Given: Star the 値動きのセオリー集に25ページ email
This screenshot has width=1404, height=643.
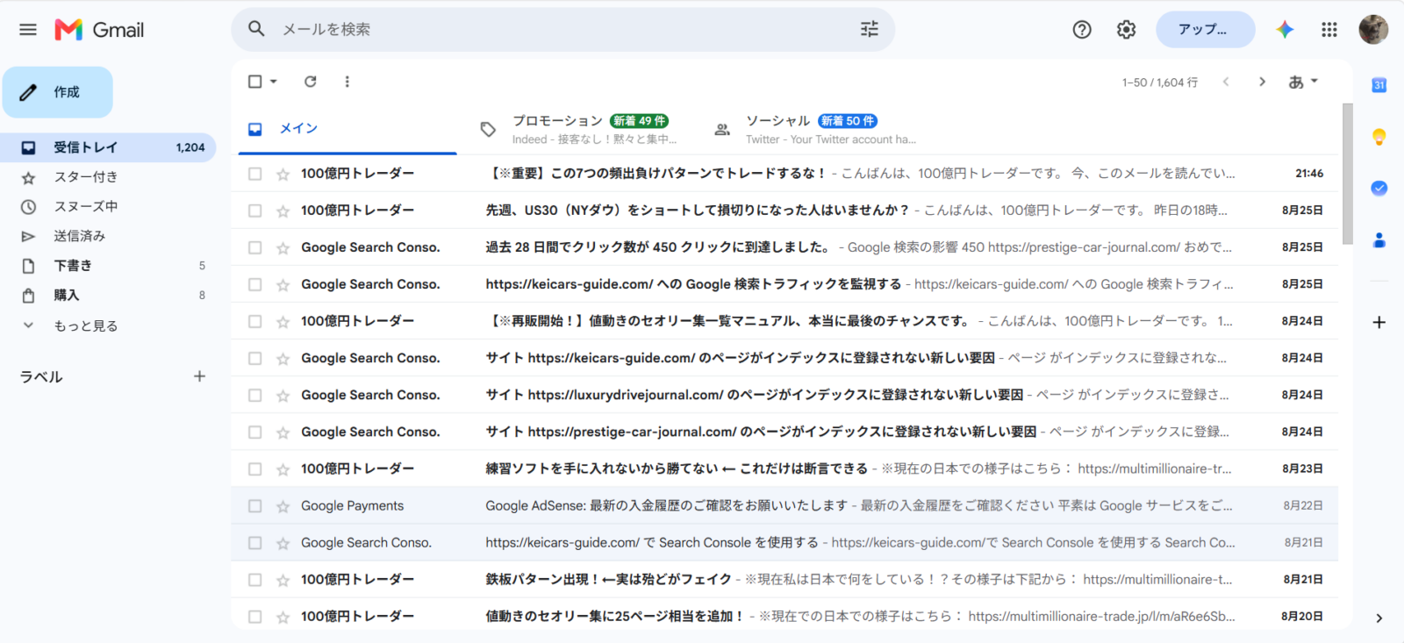Looking at the screenshot, I should click(283, 617).
